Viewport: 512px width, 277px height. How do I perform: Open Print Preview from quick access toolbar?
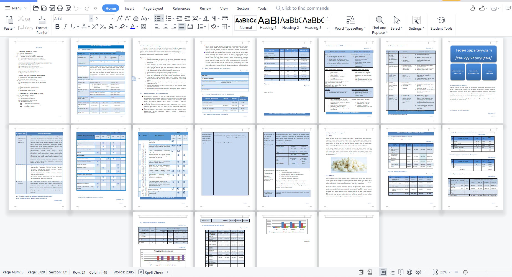point(68,8)
